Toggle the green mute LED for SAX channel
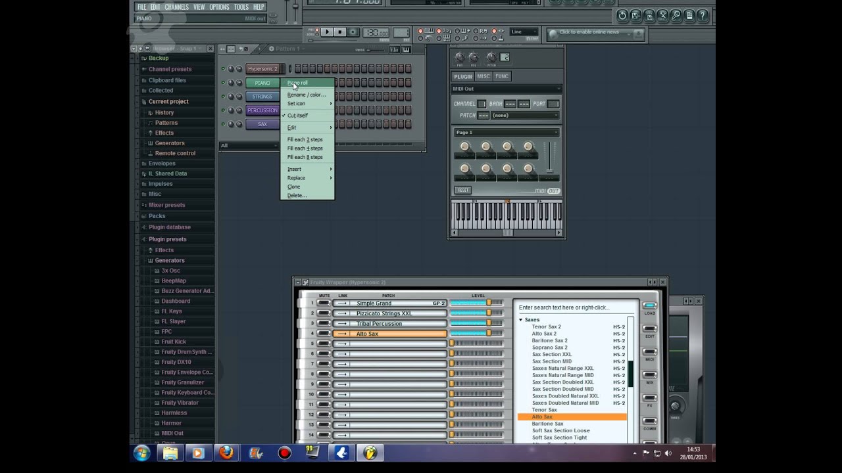842x473 pixels. [223, 124]
